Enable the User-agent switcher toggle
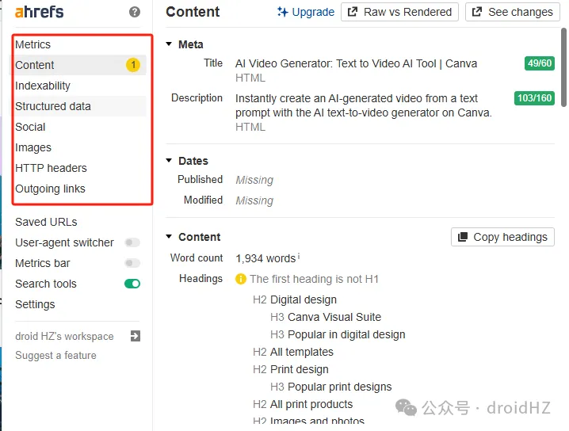This screenshot has height=431, width=569. (x=132, y=242)
